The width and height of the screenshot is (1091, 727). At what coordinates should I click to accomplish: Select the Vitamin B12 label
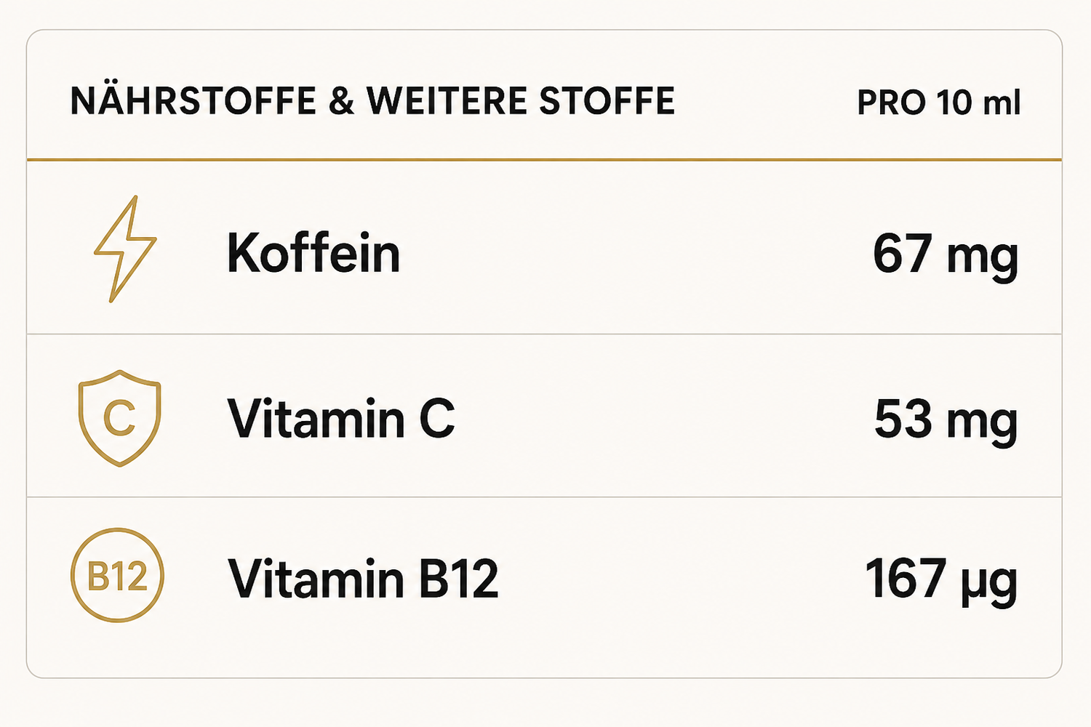(x=363, y=579)
